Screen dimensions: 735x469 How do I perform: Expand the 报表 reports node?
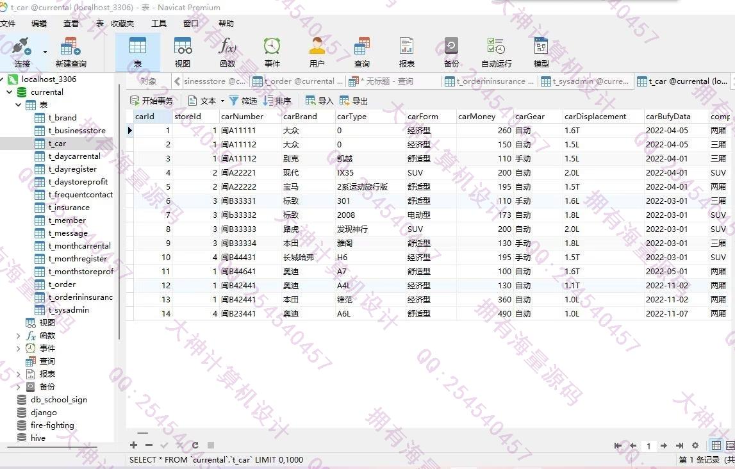(x=19, y=374)
